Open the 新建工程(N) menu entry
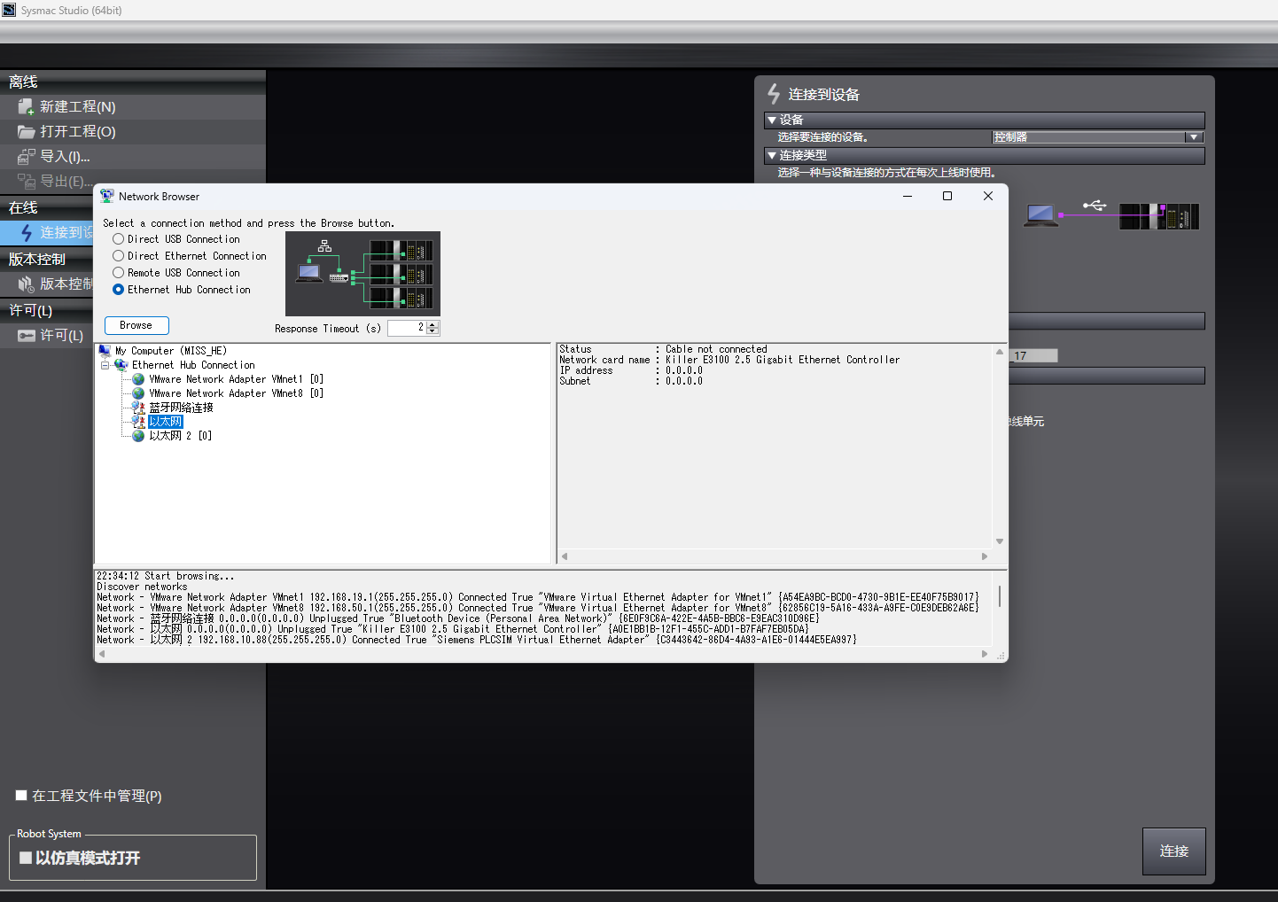This screenshot has width=1278, height=902. click(x=77, y=107)
